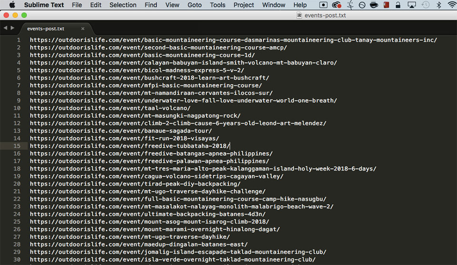Open the Find menu
457x265 pixels.
[x=151, y=5]
